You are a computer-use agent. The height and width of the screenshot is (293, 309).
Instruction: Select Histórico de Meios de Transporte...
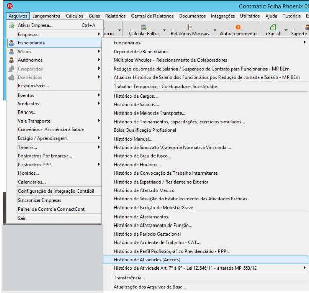[x=206, y=113]
